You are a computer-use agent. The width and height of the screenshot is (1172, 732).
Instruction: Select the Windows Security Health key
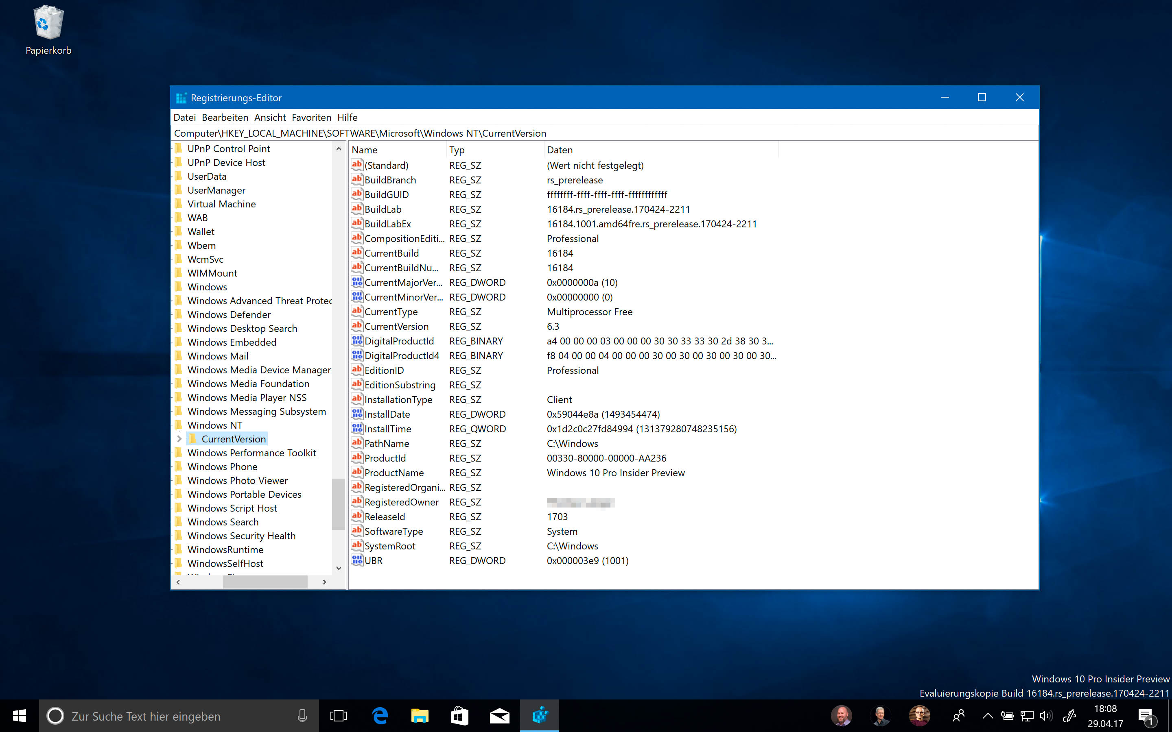click(x=241, y=536)
